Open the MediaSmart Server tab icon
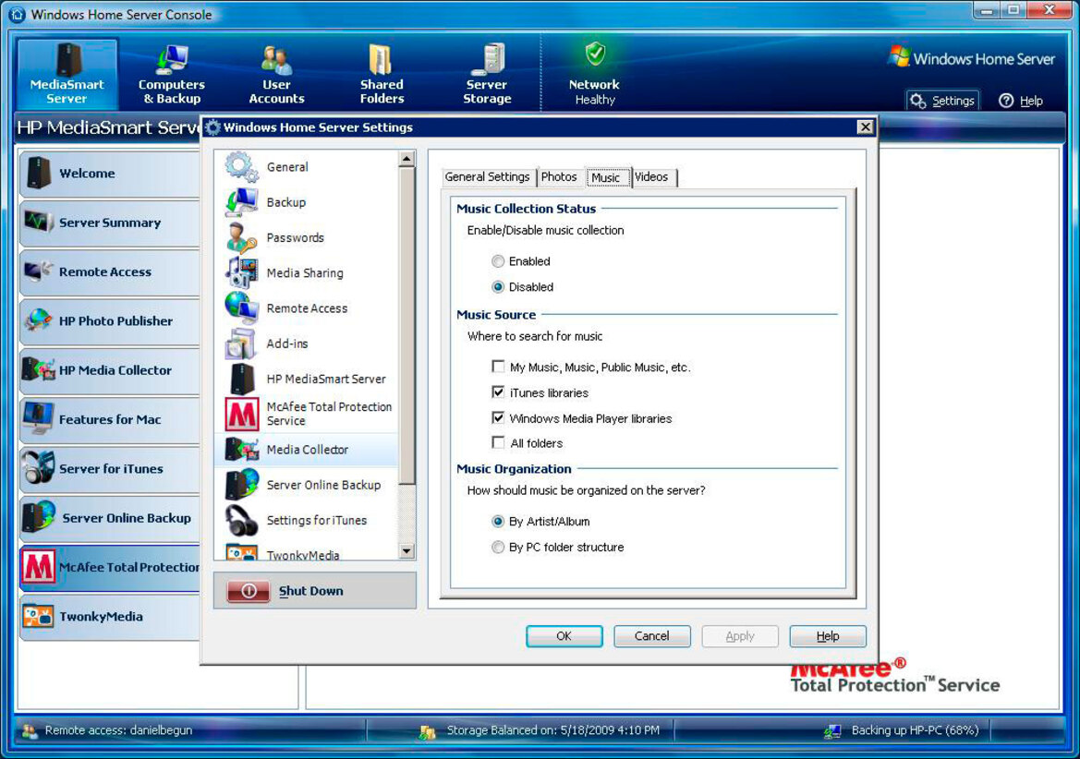 click(67, 74)
